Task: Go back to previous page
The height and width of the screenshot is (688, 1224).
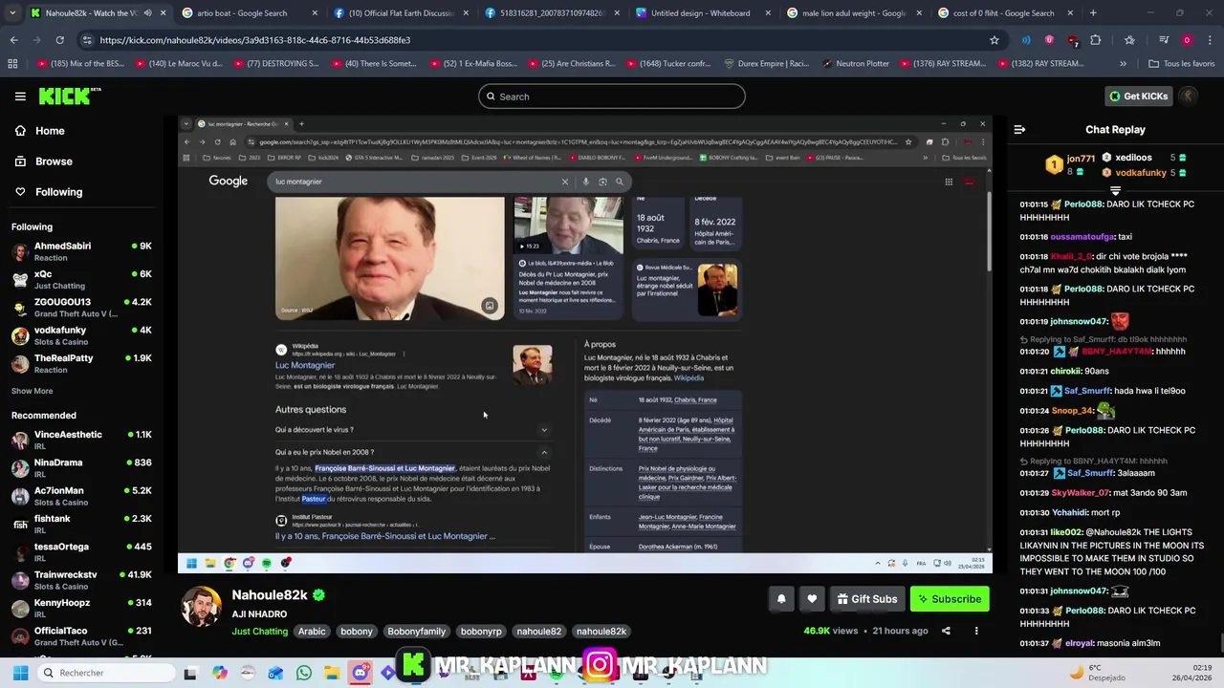Action: pyautogui.click(x=13, y=40)
